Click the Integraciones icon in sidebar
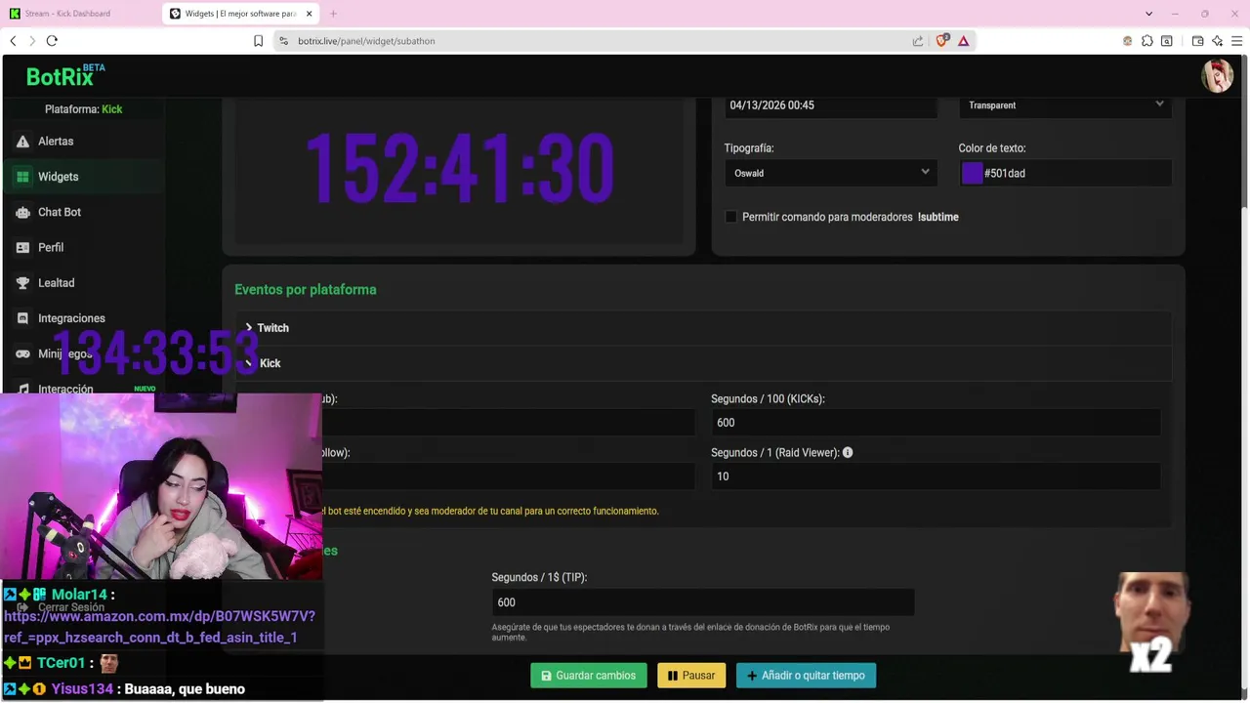The image size is (1250, 703). coord(22,318)
